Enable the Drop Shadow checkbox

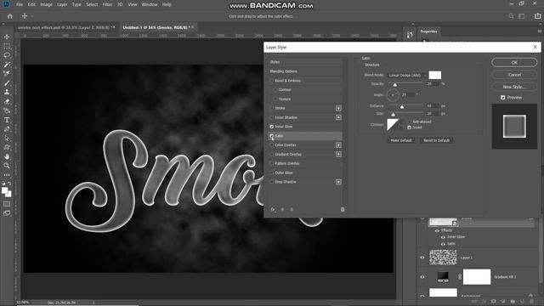click(x=272, y=182)
